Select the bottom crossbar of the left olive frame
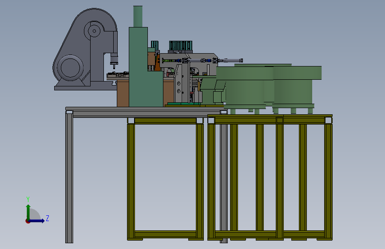The height and width of the screenshot is (249, 385). click(x=165, y=234)
